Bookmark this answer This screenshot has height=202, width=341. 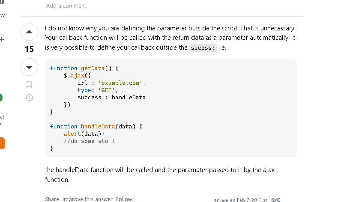(x=29, y=85)
